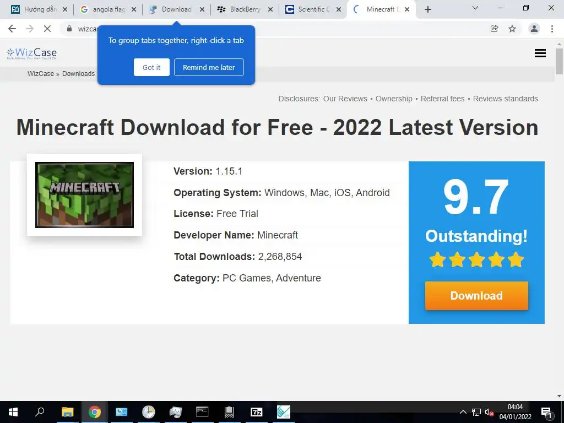Image resolution: width=564 pixels, height=423 pixels.
Task: Close the BlackBerry tab
Action: coord(270,9)
